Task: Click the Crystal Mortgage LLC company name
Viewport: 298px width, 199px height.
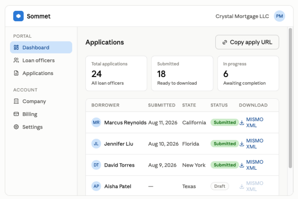Action: tap(242, 17)
